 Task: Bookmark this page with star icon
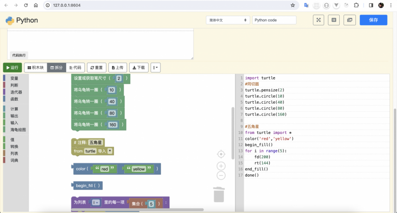292,5
